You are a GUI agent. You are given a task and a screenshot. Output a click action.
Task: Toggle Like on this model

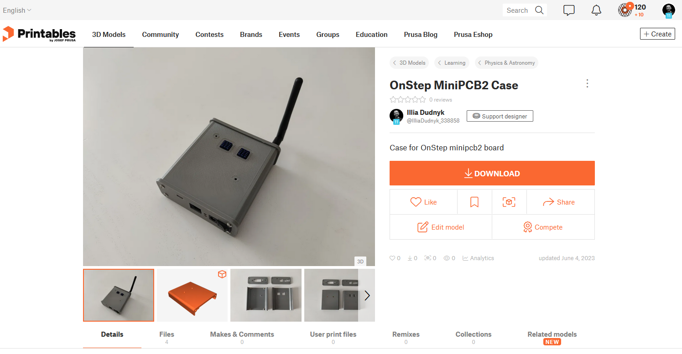pyautogui.click(x=423, y=202)
